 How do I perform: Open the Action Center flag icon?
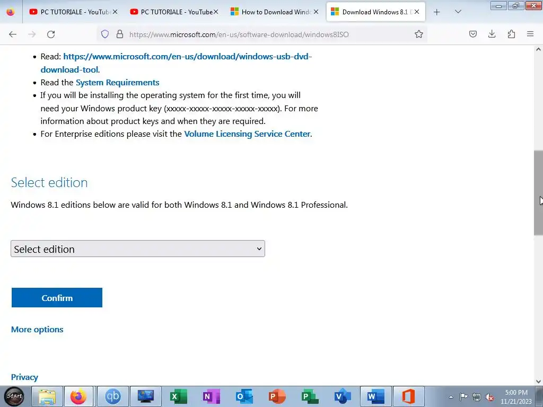tap(463, 397)
